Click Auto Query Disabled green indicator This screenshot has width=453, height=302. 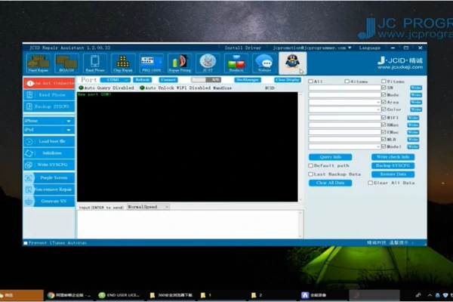[x=82, y=88]
